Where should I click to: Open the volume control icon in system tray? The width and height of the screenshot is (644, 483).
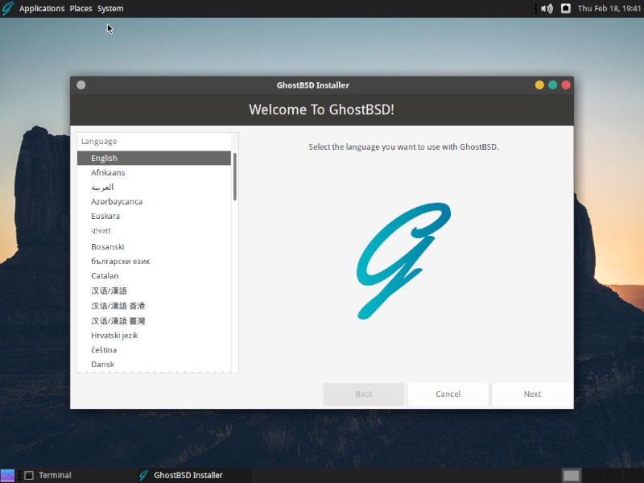547,8
